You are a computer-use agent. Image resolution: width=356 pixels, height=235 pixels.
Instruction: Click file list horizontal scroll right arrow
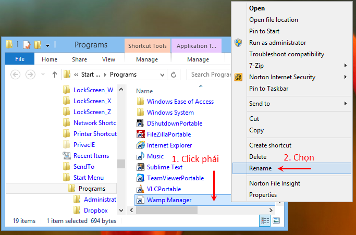pos(271,211)
